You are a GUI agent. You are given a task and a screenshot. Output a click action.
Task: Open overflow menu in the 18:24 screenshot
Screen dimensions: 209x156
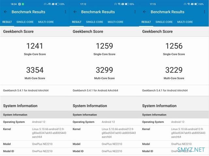tap(65, 12)
